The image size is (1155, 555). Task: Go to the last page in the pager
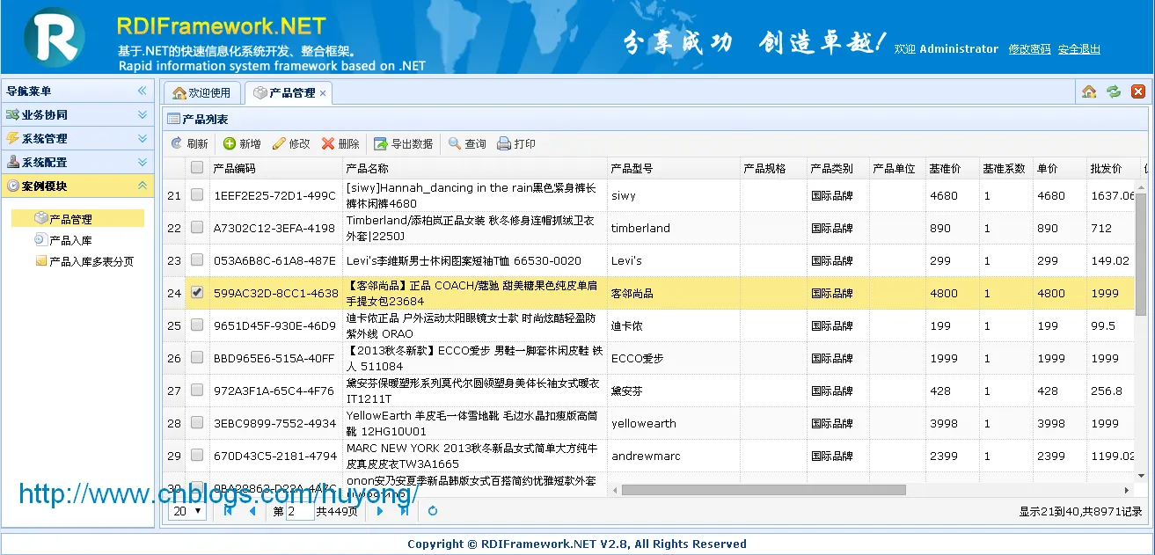coord(404,511)
